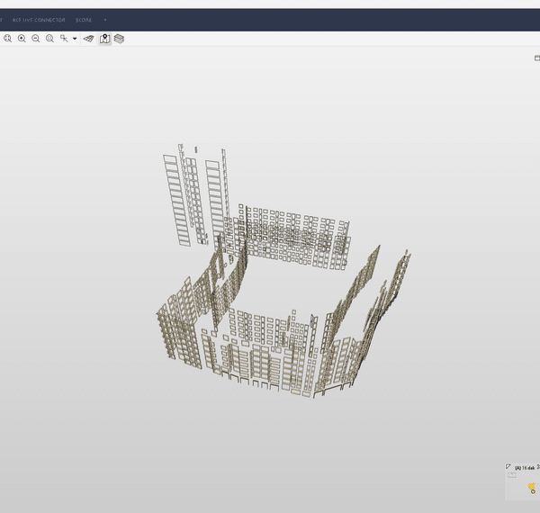Click the arrow beside the minimap level name

pos(538,467)
